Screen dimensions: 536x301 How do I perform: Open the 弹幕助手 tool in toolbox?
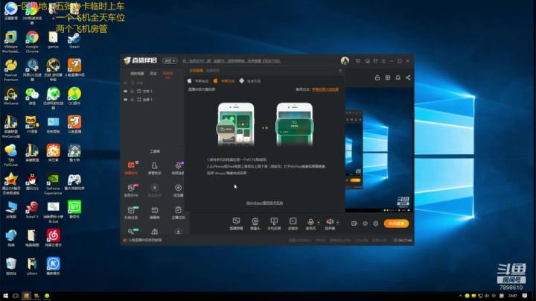tap(131, 168)
